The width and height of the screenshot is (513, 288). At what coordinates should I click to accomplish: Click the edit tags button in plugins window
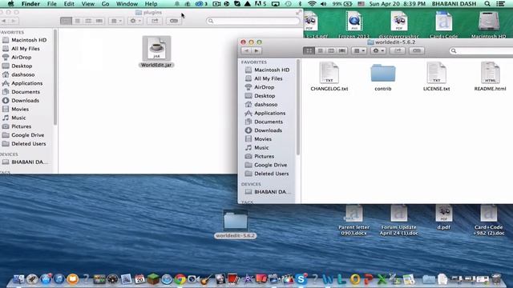coord(174,21)
